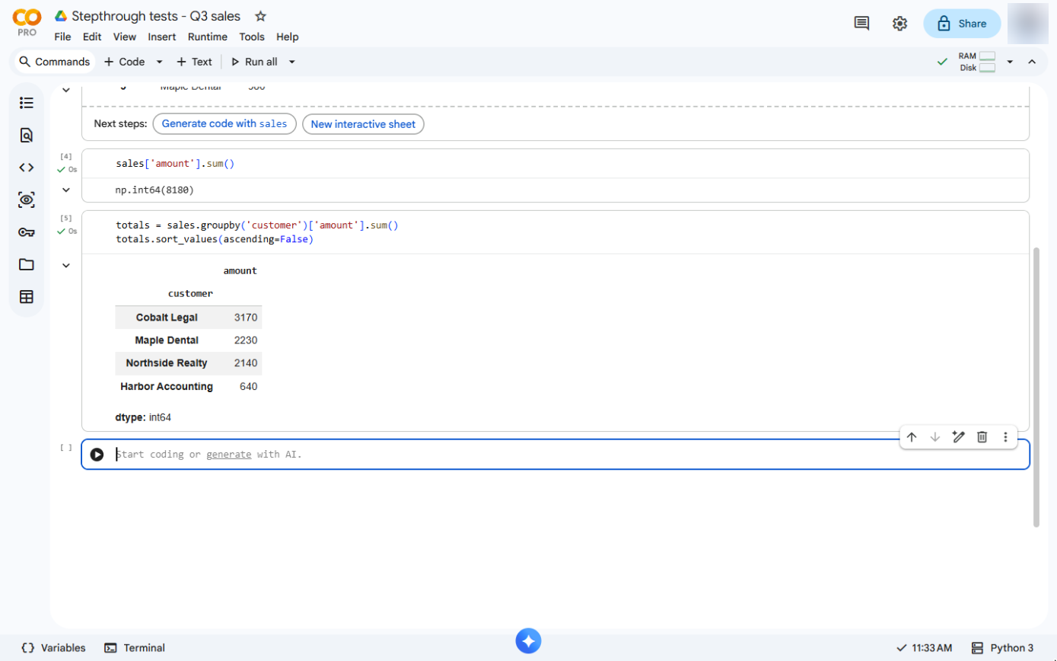Click Run all button

pos(254,62)
